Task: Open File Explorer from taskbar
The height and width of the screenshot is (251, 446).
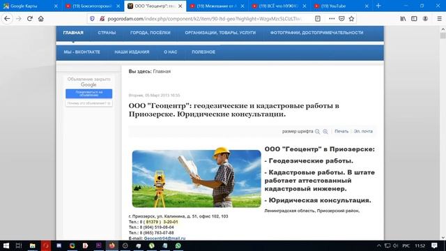Action: tap(33, 245)
